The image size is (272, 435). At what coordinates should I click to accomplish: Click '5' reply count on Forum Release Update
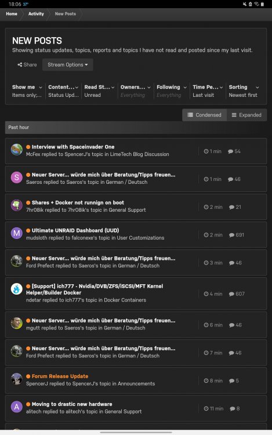pos(237,380)
